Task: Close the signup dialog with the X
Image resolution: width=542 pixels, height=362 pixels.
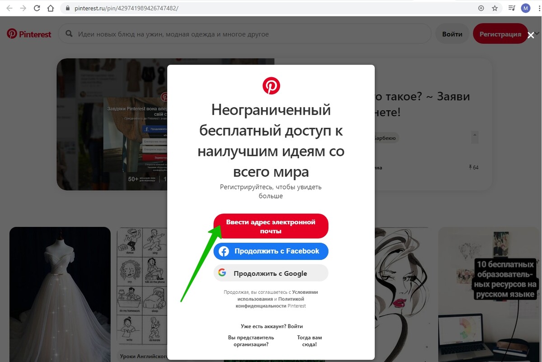Action: [531, 35]
